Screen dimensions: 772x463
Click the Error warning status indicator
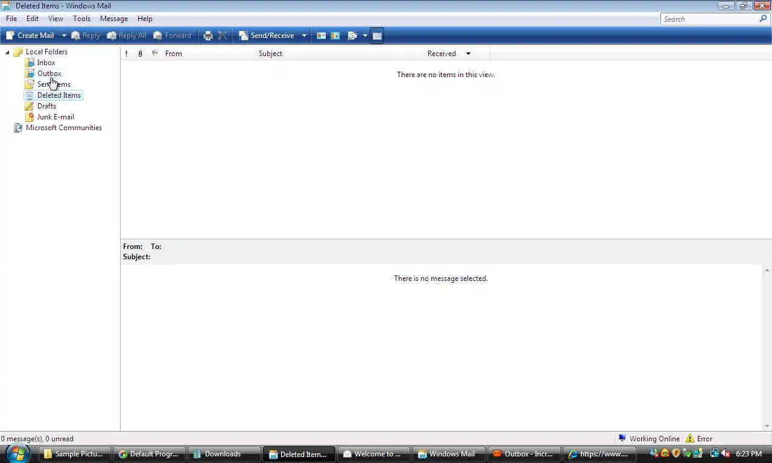[x=699, y=439]
